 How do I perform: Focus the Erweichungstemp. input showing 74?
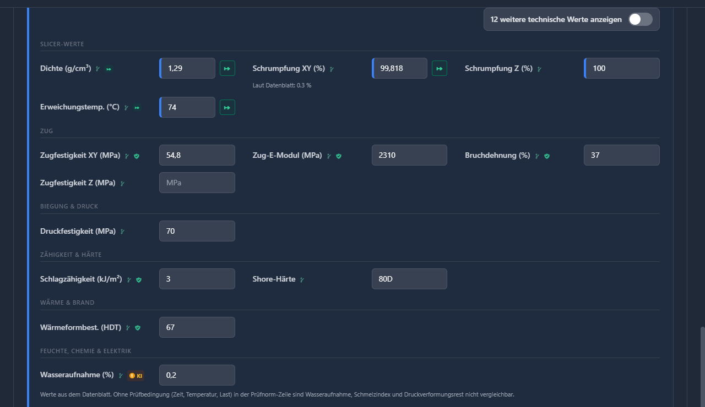point(187,107)
